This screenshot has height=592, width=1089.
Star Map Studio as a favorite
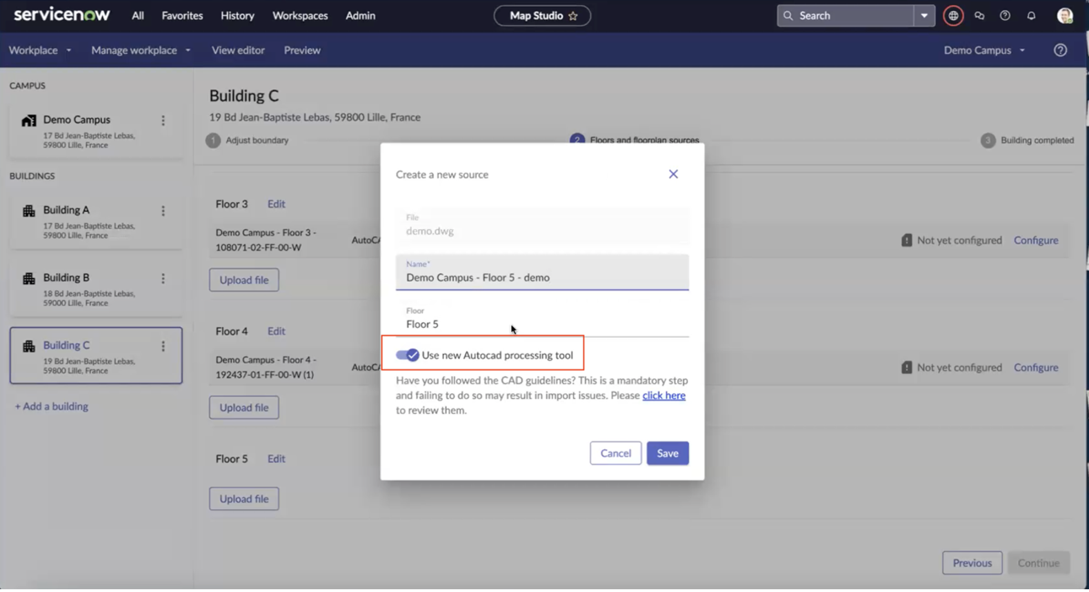(573, 16)
